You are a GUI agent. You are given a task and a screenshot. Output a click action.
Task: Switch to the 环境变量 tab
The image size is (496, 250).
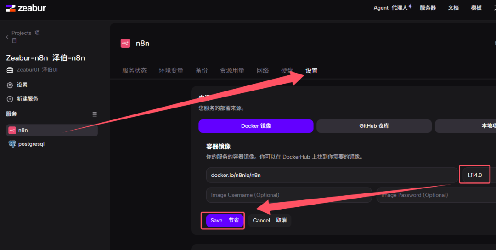point(171,71)
